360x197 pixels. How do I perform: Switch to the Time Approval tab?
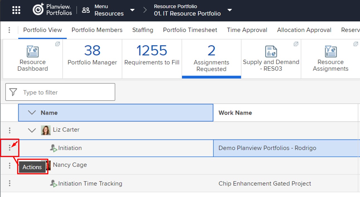(247, 30)
